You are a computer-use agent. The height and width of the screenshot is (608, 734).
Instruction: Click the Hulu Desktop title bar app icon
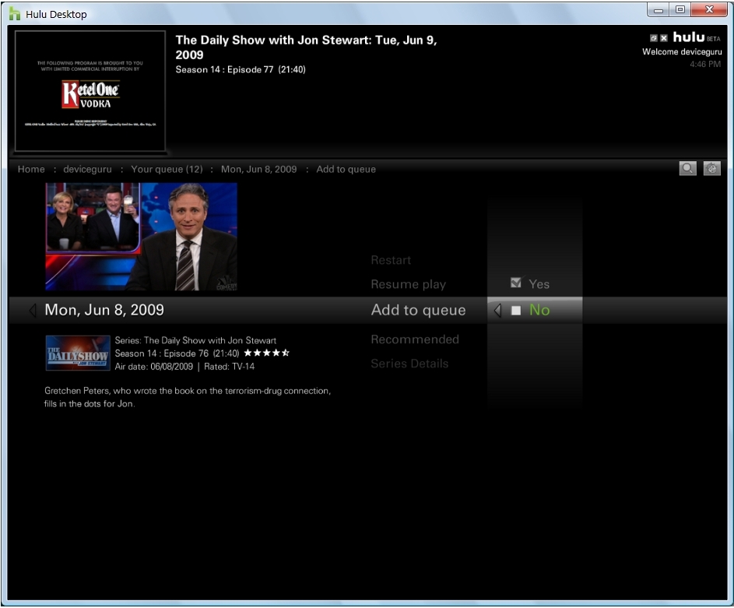point(15,14)
